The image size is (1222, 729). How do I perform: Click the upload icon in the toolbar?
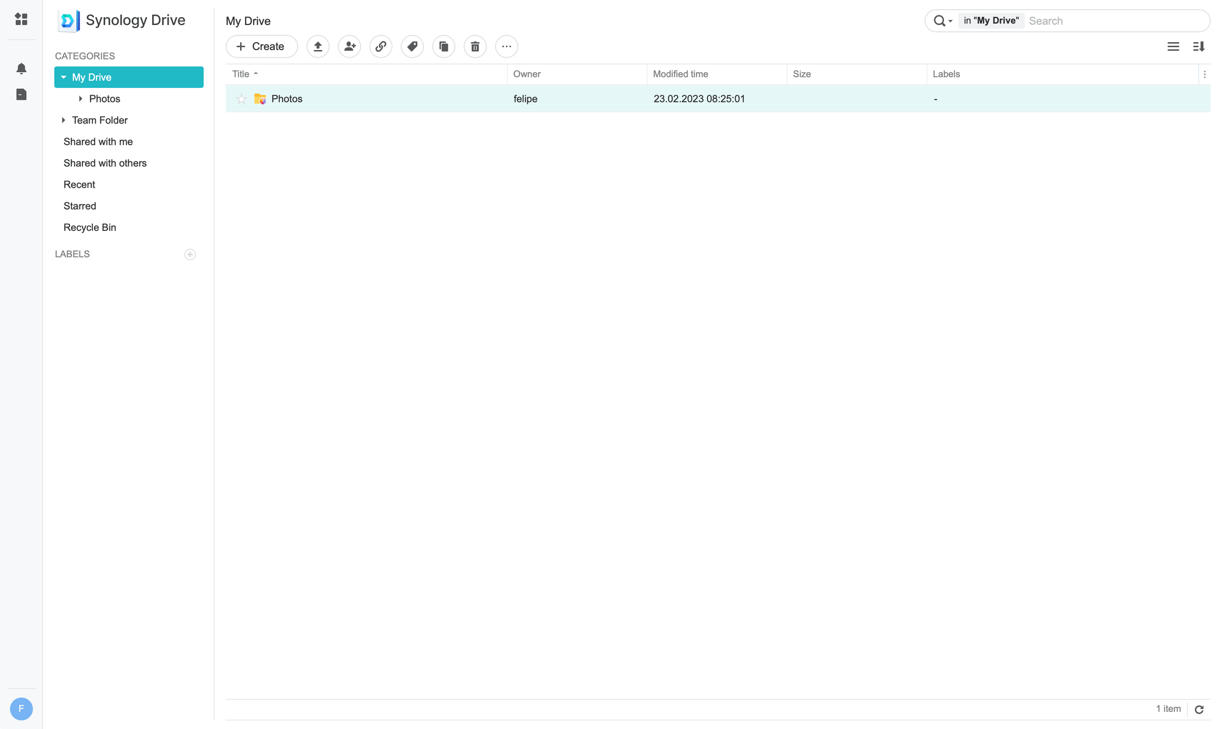pyautogui.click(x=318, y=46)
